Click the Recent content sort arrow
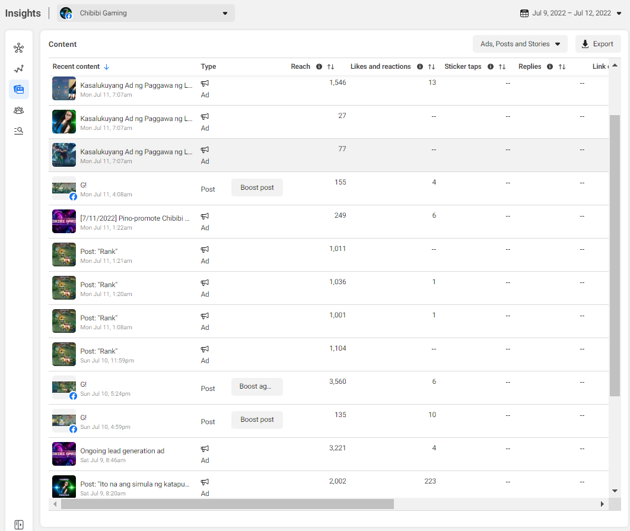Viewport: 630px width, 531px height. (x=106, y=66)
